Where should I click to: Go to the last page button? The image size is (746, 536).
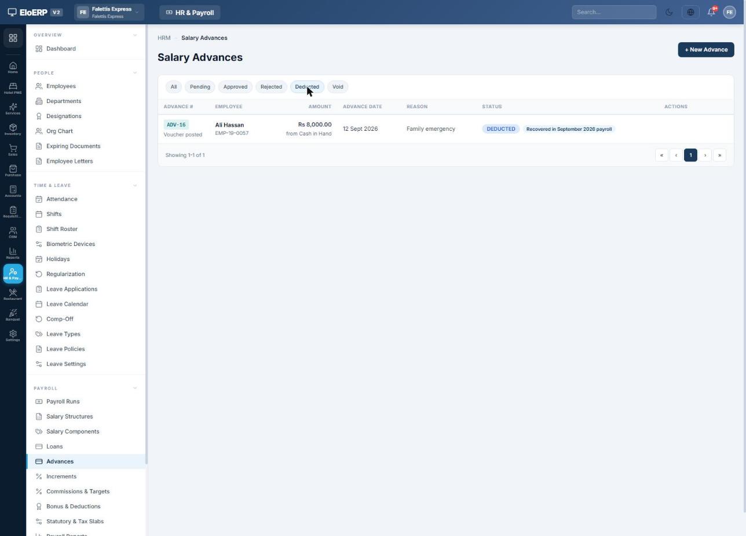point(719,155)
